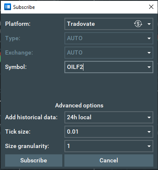The height and width of the screenshot is (170, 158).
Task: Click the dollar-sign refresh icon in Platform field
Action: tap(138, 24)
